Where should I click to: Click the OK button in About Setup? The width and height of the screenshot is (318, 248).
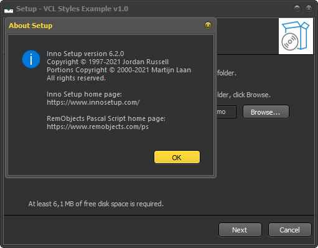pyautogui.click(x=177, y=157)
